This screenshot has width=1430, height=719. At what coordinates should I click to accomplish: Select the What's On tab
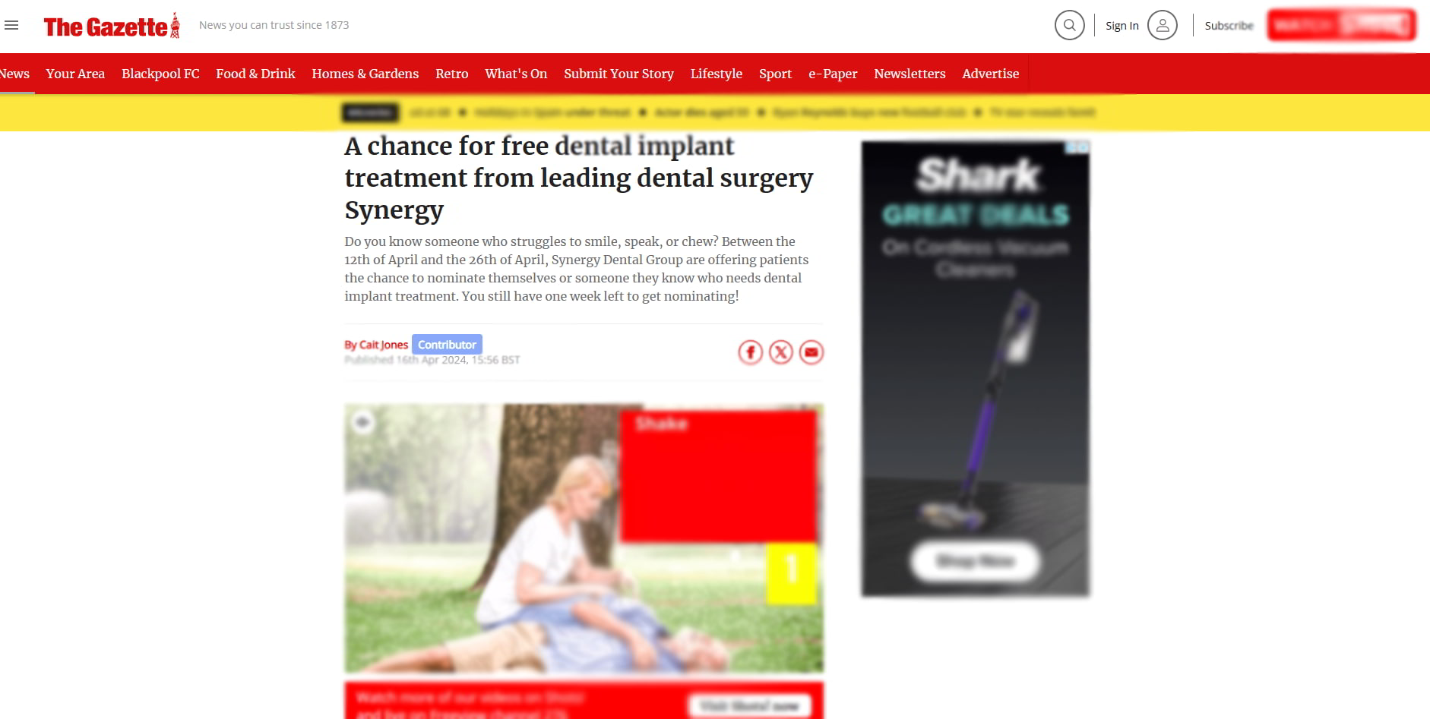click(x=516, y=74)
